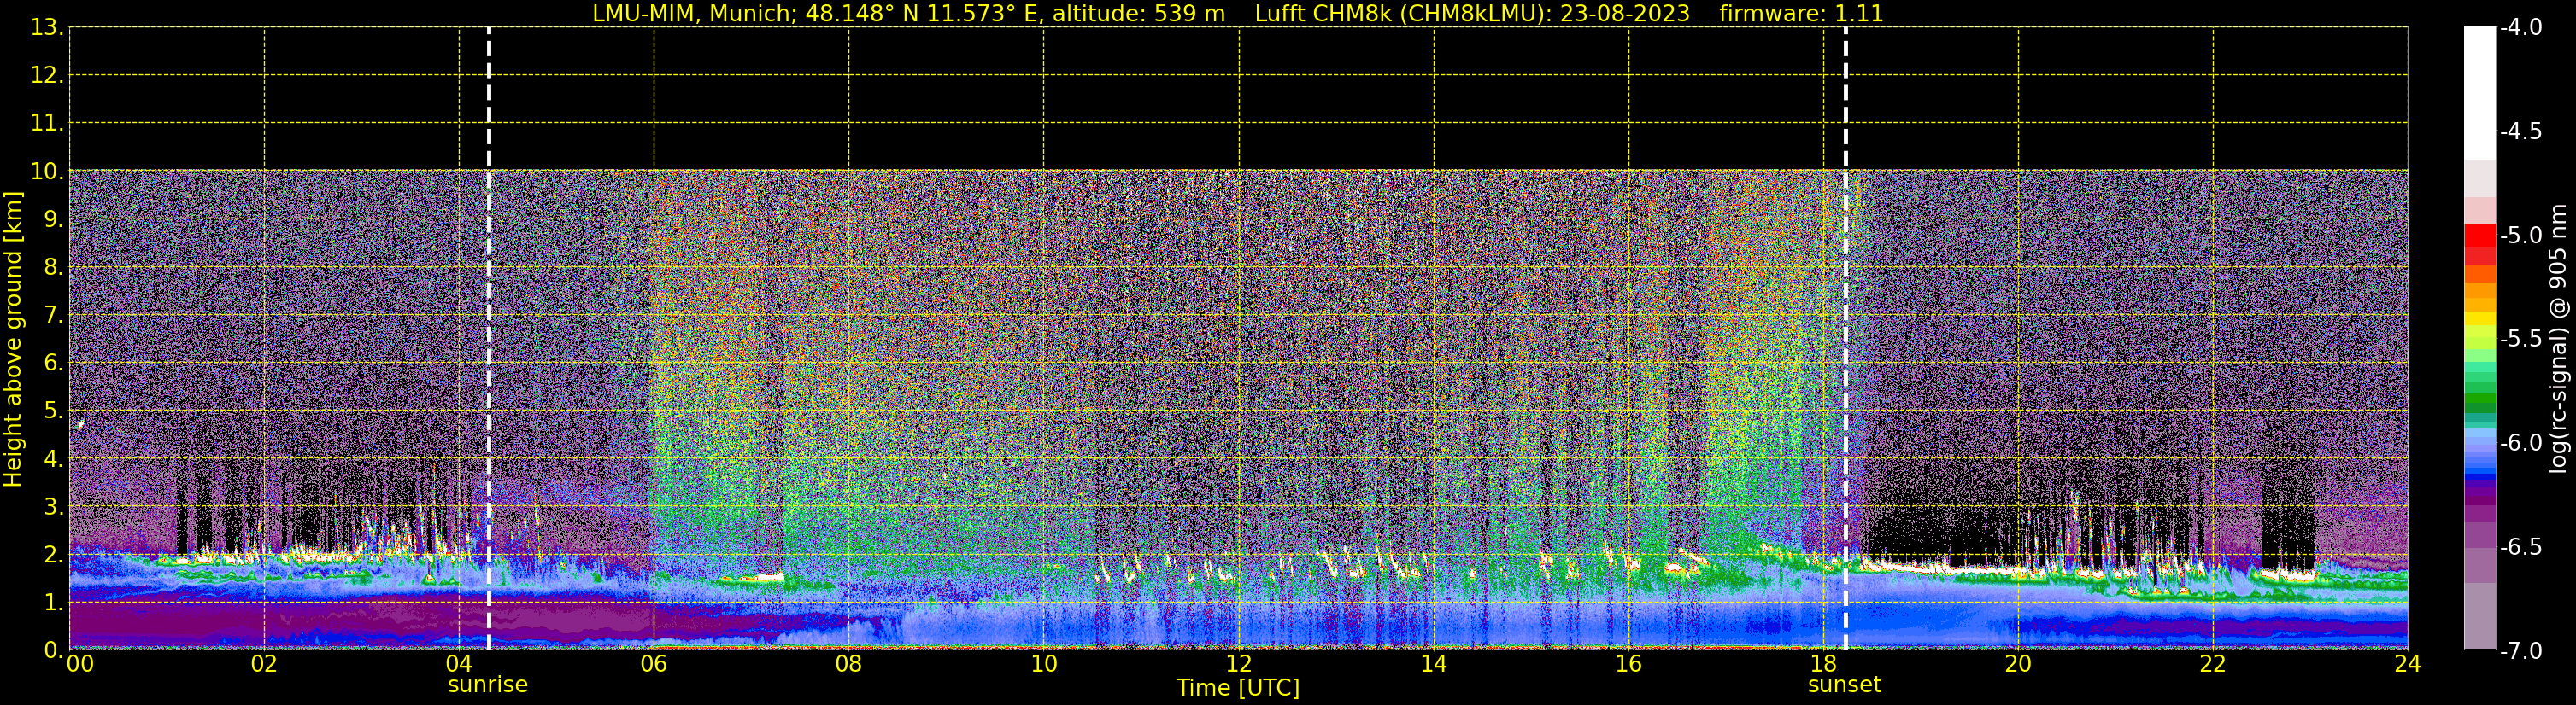This screenshot has width=2576, height=705.
Task: Pick the yellow band on the colorbar
Action: 2480,319
